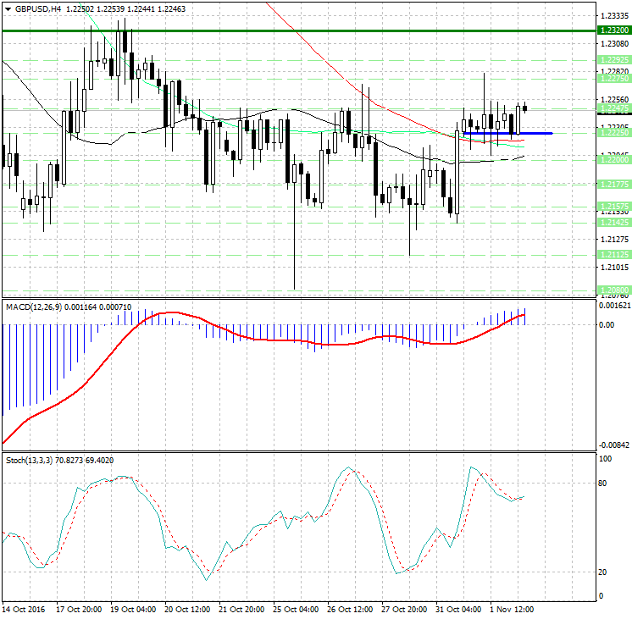Click the 19 Oct 04:00 time label
Screen dimensions: 632x619
coord(134,609)
